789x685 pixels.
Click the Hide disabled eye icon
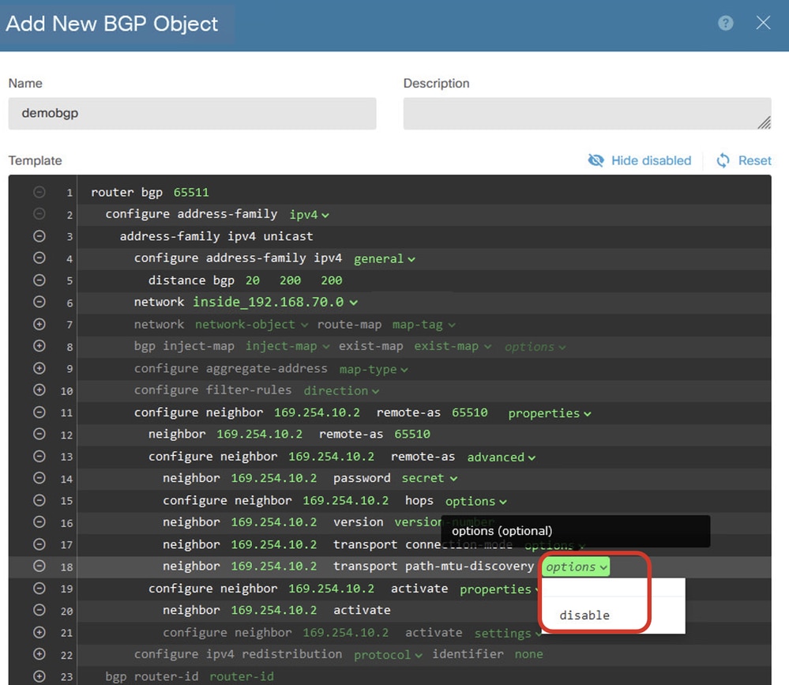click(x=596, y=160)
